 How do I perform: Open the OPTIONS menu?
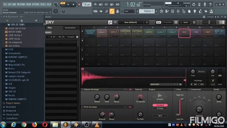coord(35,5)
